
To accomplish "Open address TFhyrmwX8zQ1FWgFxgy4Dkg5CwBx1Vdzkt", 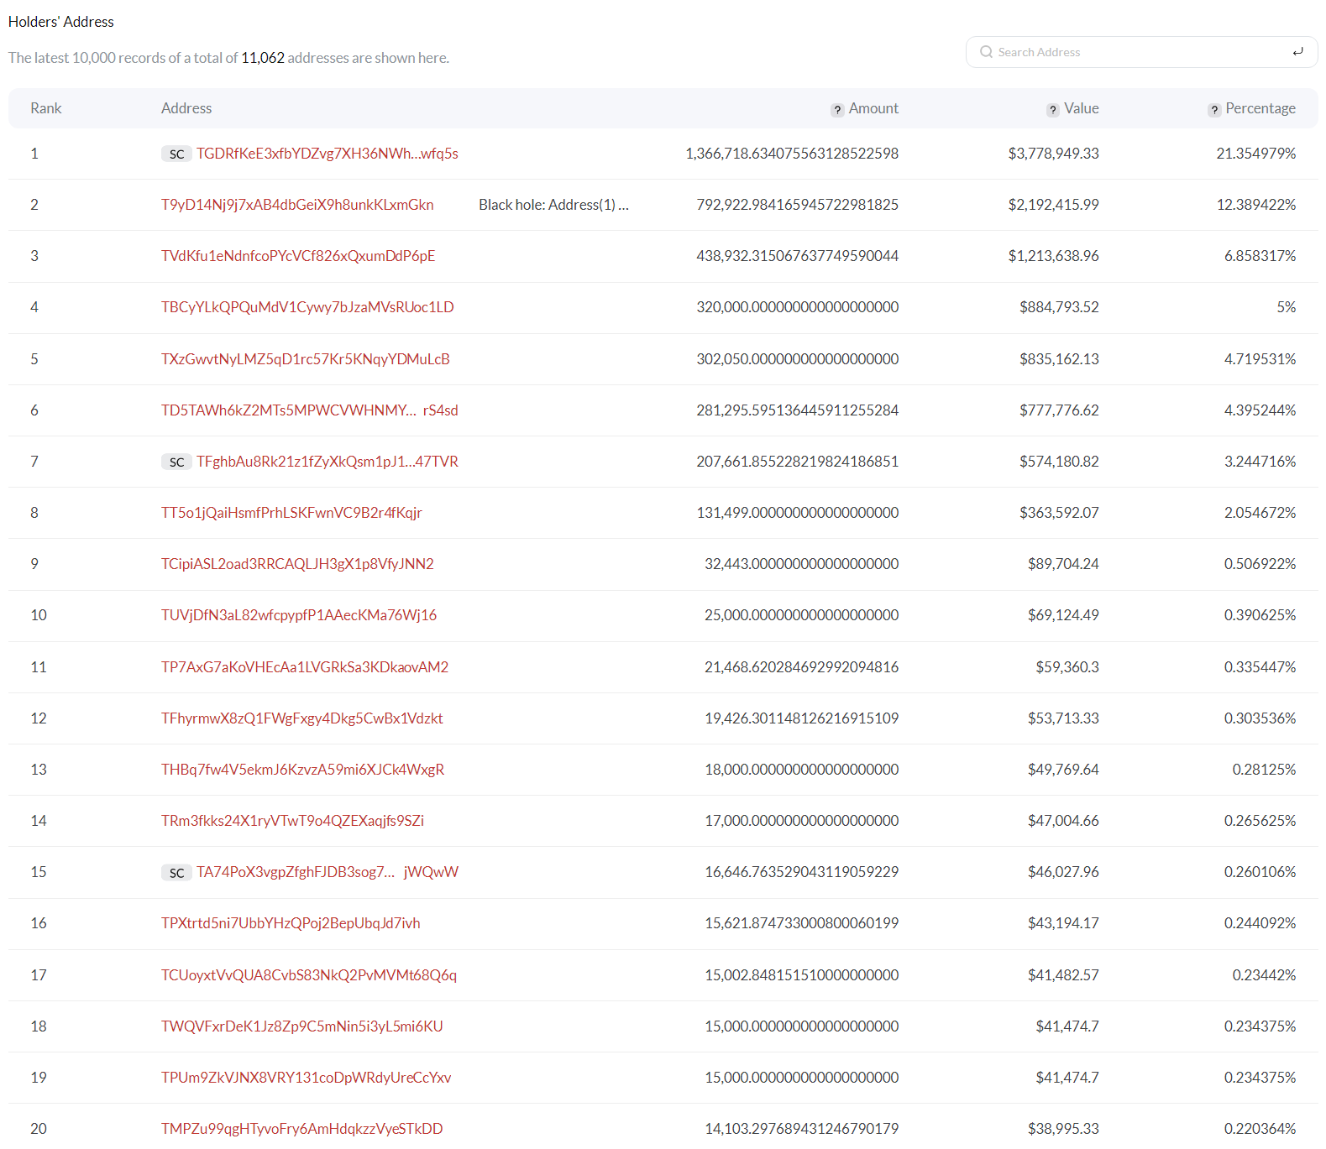I will [302, 718].
